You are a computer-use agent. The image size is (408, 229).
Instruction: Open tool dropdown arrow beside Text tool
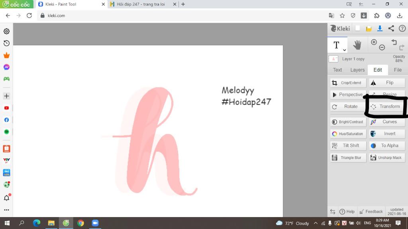[x=344, y=50]
